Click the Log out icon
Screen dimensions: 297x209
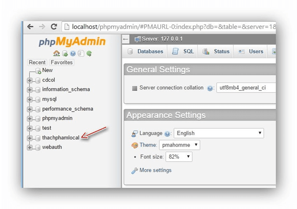point(65,54)
